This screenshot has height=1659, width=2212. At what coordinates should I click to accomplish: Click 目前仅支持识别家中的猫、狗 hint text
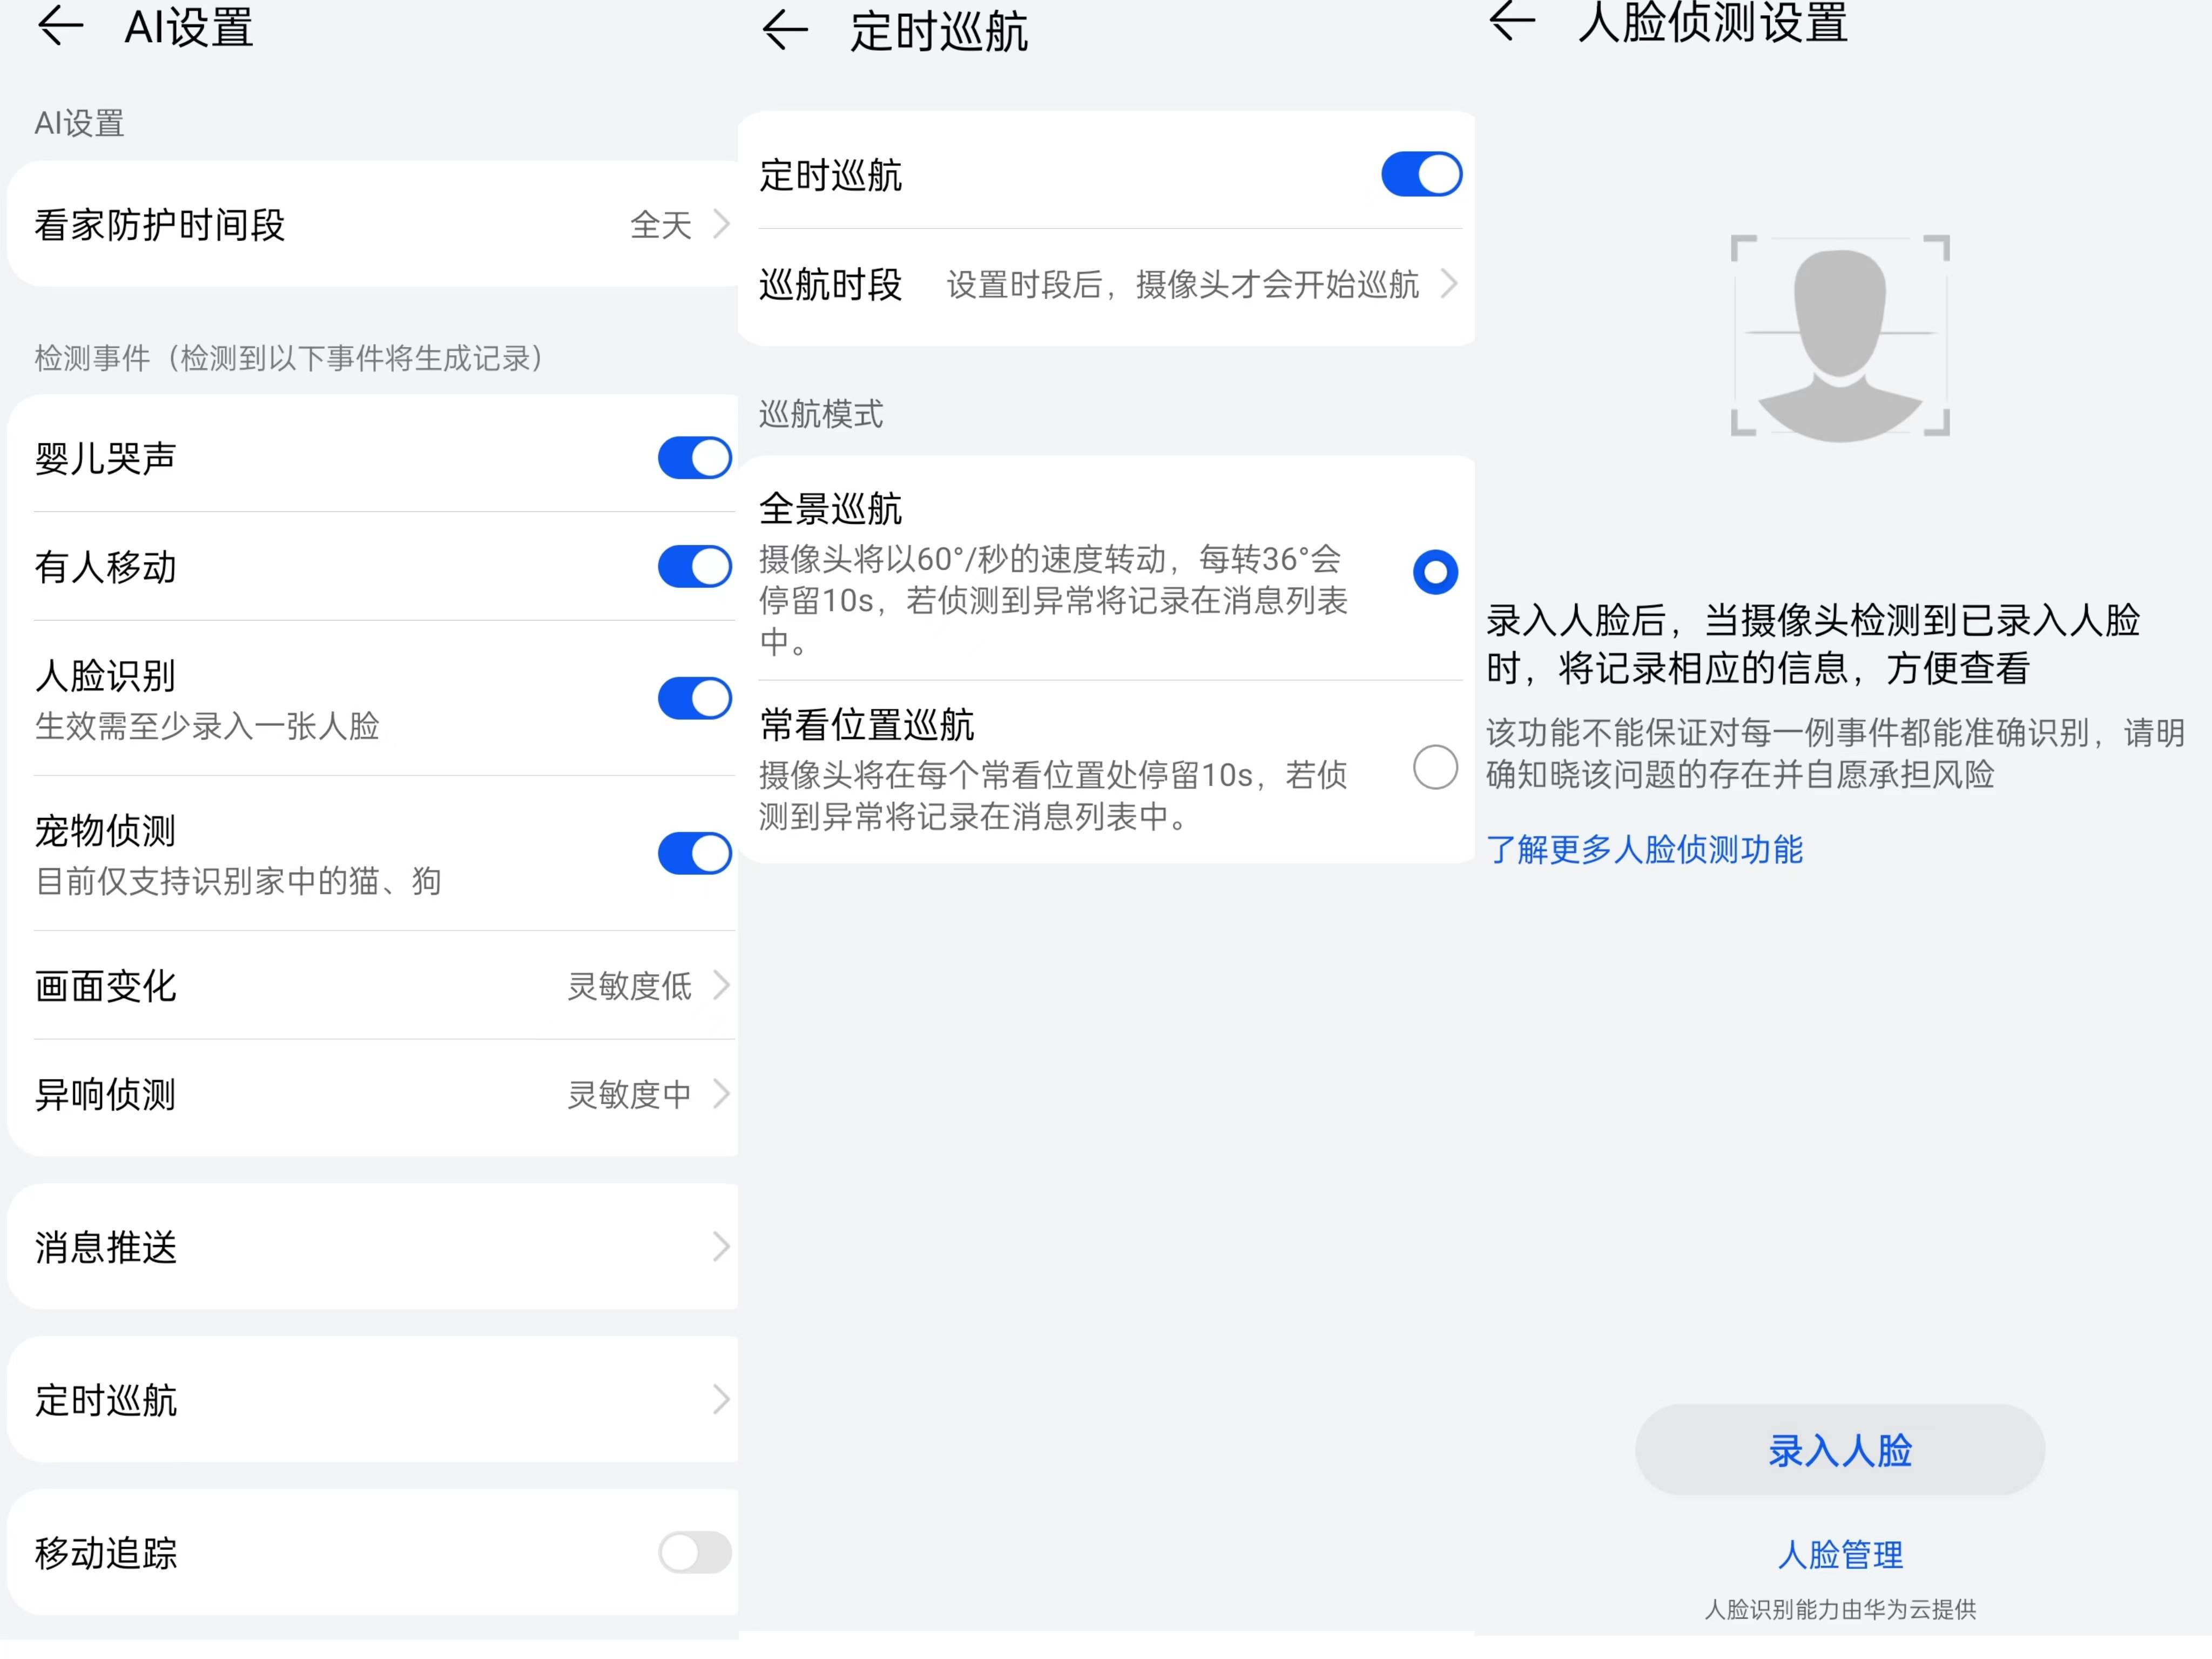pos(238,881)
